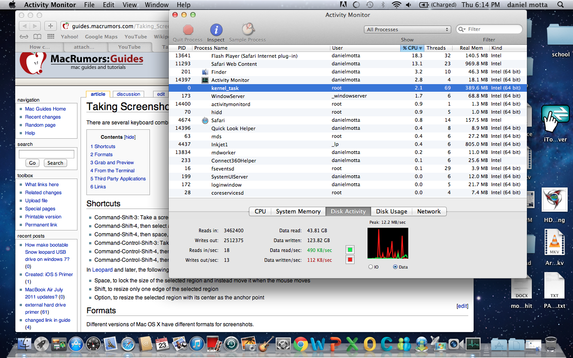The height and width of the screenshot is (358, 573).
Task: Click the Safari add bookmark plus button
Action: [x=51, y=26]
